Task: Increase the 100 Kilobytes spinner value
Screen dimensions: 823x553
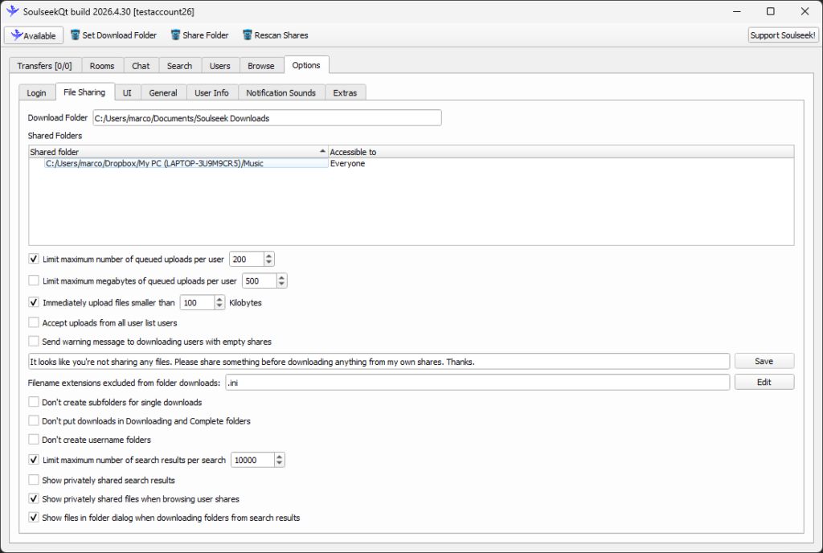Action: click(219, 299)
